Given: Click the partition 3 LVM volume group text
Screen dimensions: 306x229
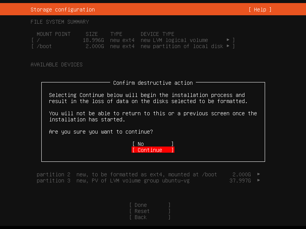Looking at the screenshot, I should click(x=133, y=181).
